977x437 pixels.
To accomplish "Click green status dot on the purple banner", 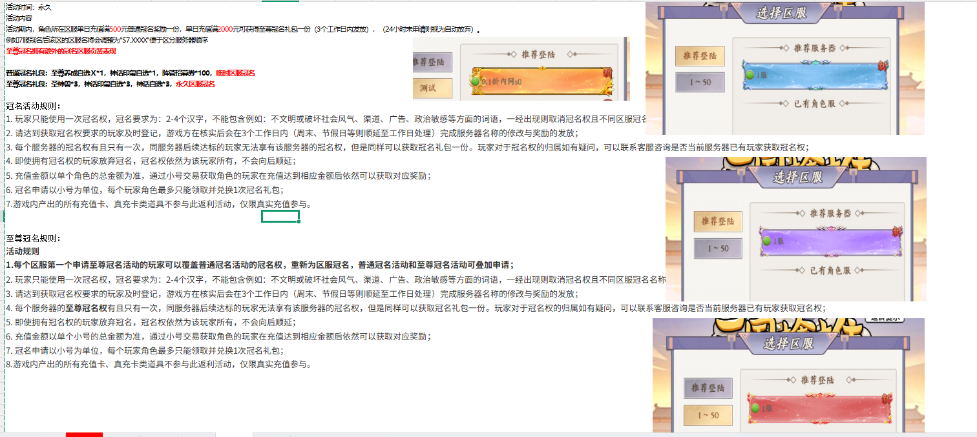I will pyautogui.click(x=768, y=241).
